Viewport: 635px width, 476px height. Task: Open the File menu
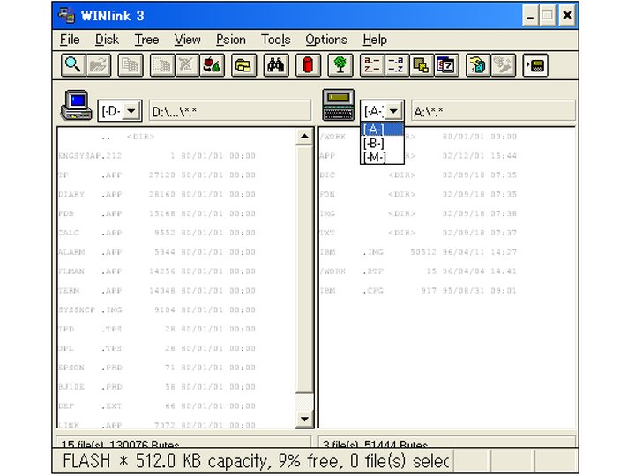(70, 40)
